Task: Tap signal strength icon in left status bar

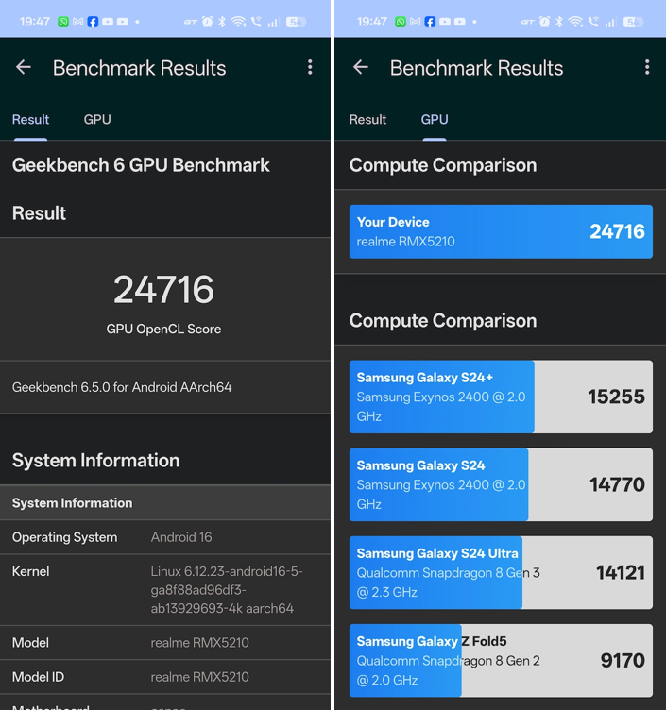Action: 273,22
